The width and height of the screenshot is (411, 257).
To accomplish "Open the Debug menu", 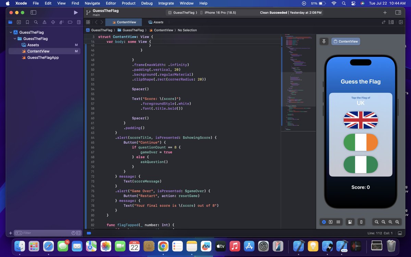I will (x=147, y=3).
